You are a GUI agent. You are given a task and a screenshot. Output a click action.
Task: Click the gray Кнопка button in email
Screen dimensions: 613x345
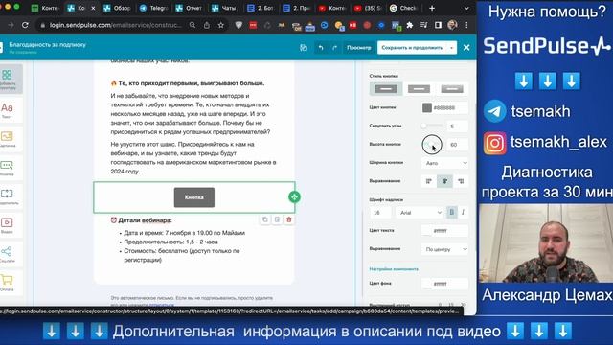click(x=194, y=197)
